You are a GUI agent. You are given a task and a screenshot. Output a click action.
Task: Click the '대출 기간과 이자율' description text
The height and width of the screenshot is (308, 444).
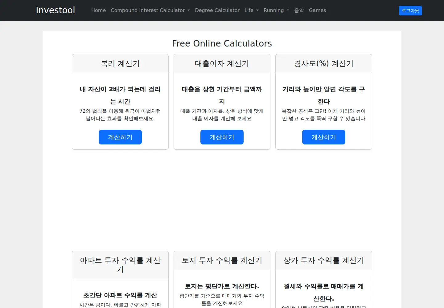222,115
